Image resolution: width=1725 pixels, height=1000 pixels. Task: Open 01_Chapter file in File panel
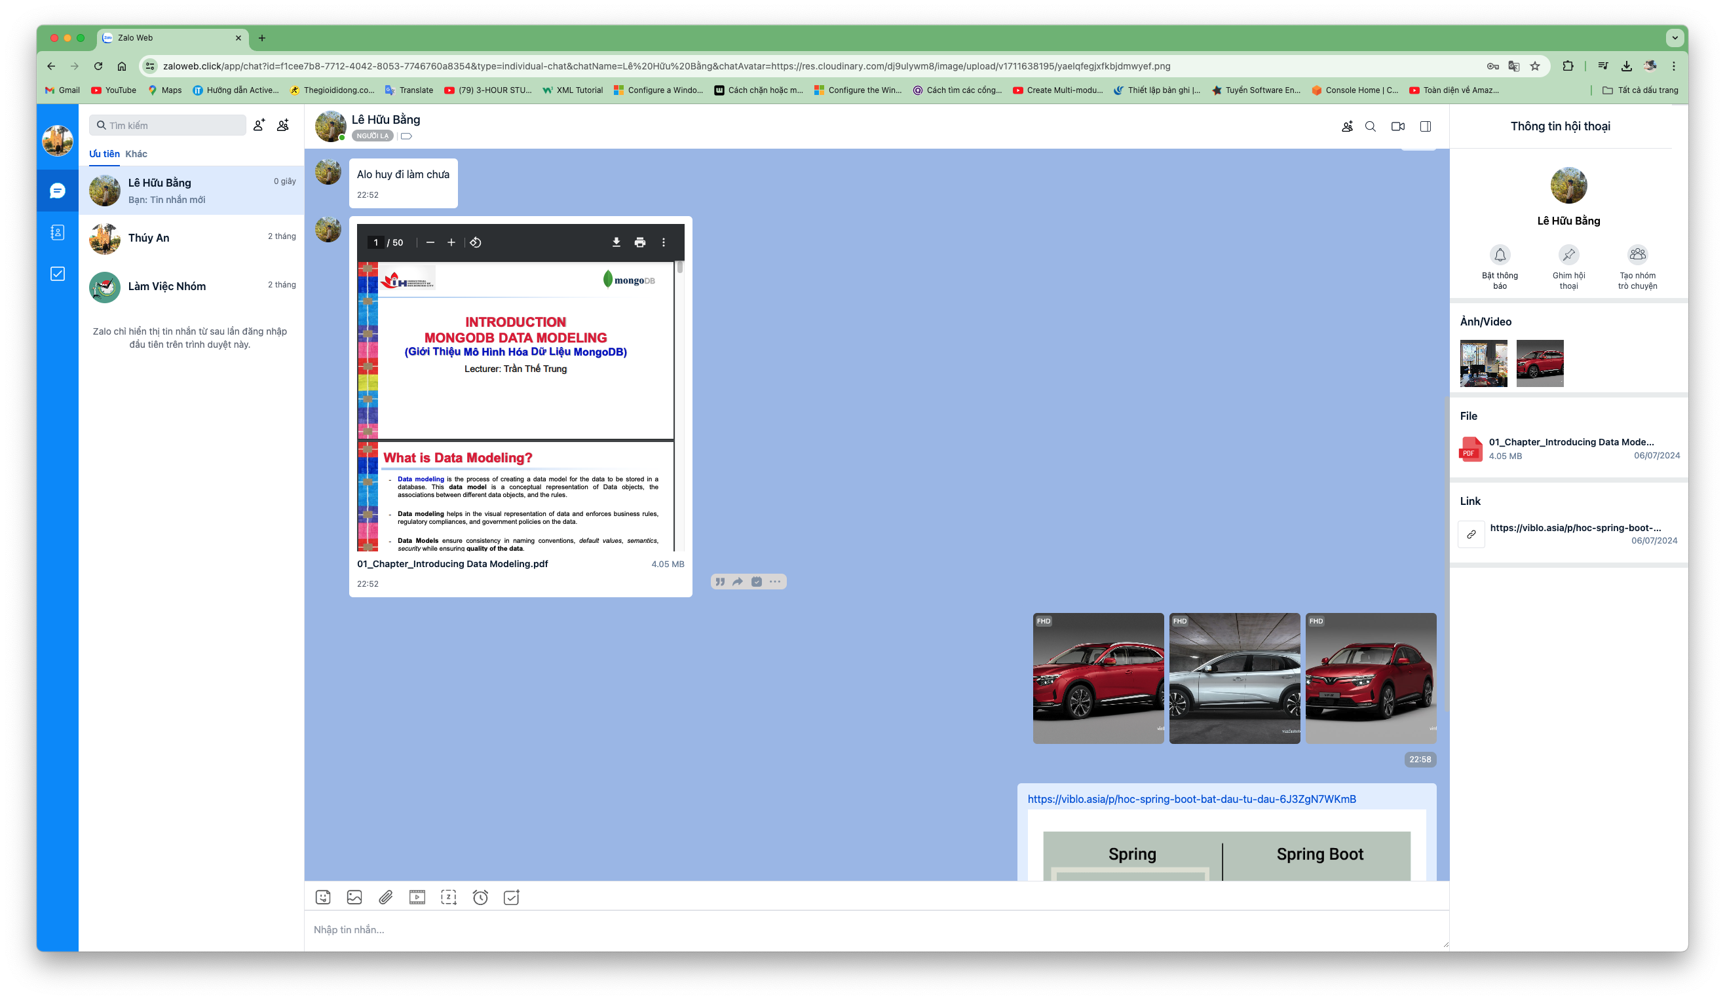coord(1568,449)
